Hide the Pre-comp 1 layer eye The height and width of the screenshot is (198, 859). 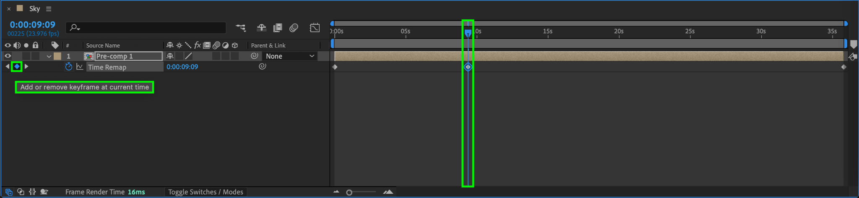pos(8,56)
